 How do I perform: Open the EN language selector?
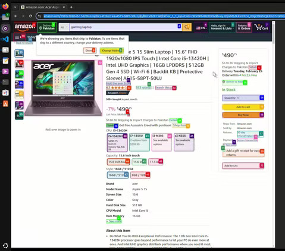point(201,27)
